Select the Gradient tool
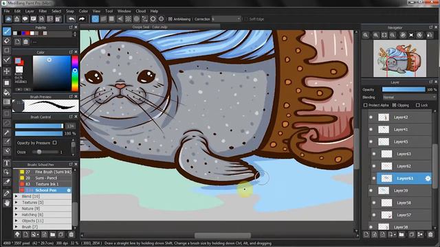This screenshot has width=440, height=247. (7, 102)
